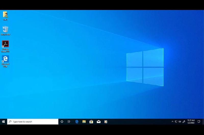Open the user folder desktop icon

[5, 16]
